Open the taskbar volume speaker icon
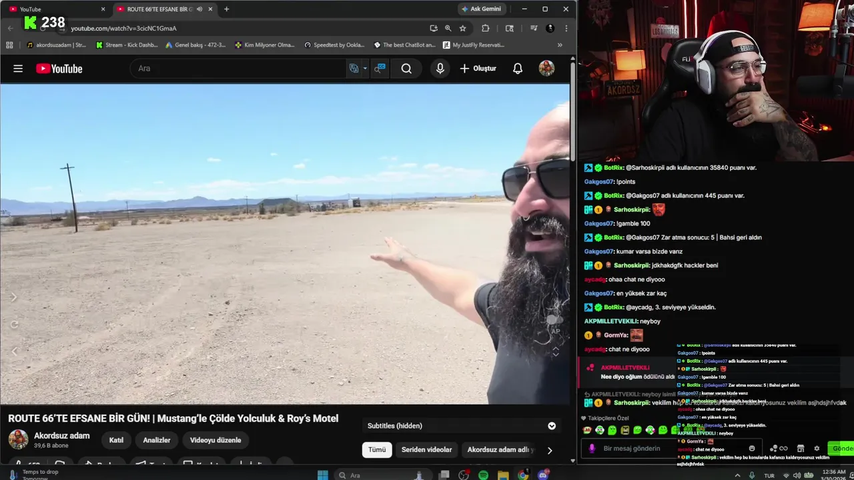The height and width of the screenshot is (480, 854). (797, 475)
